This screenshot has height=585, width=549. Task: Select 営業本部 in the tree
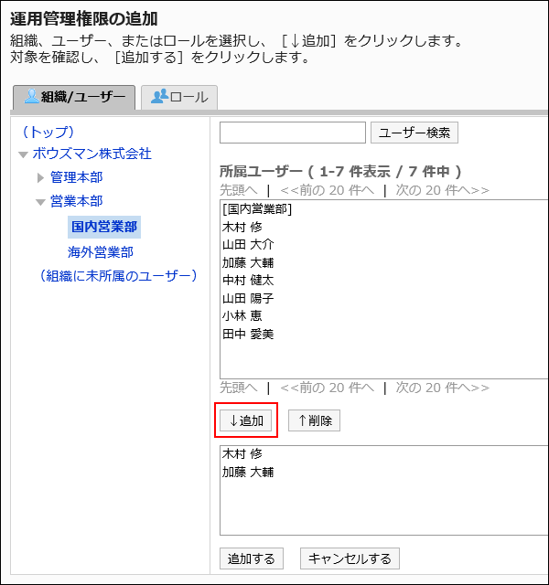76,201
